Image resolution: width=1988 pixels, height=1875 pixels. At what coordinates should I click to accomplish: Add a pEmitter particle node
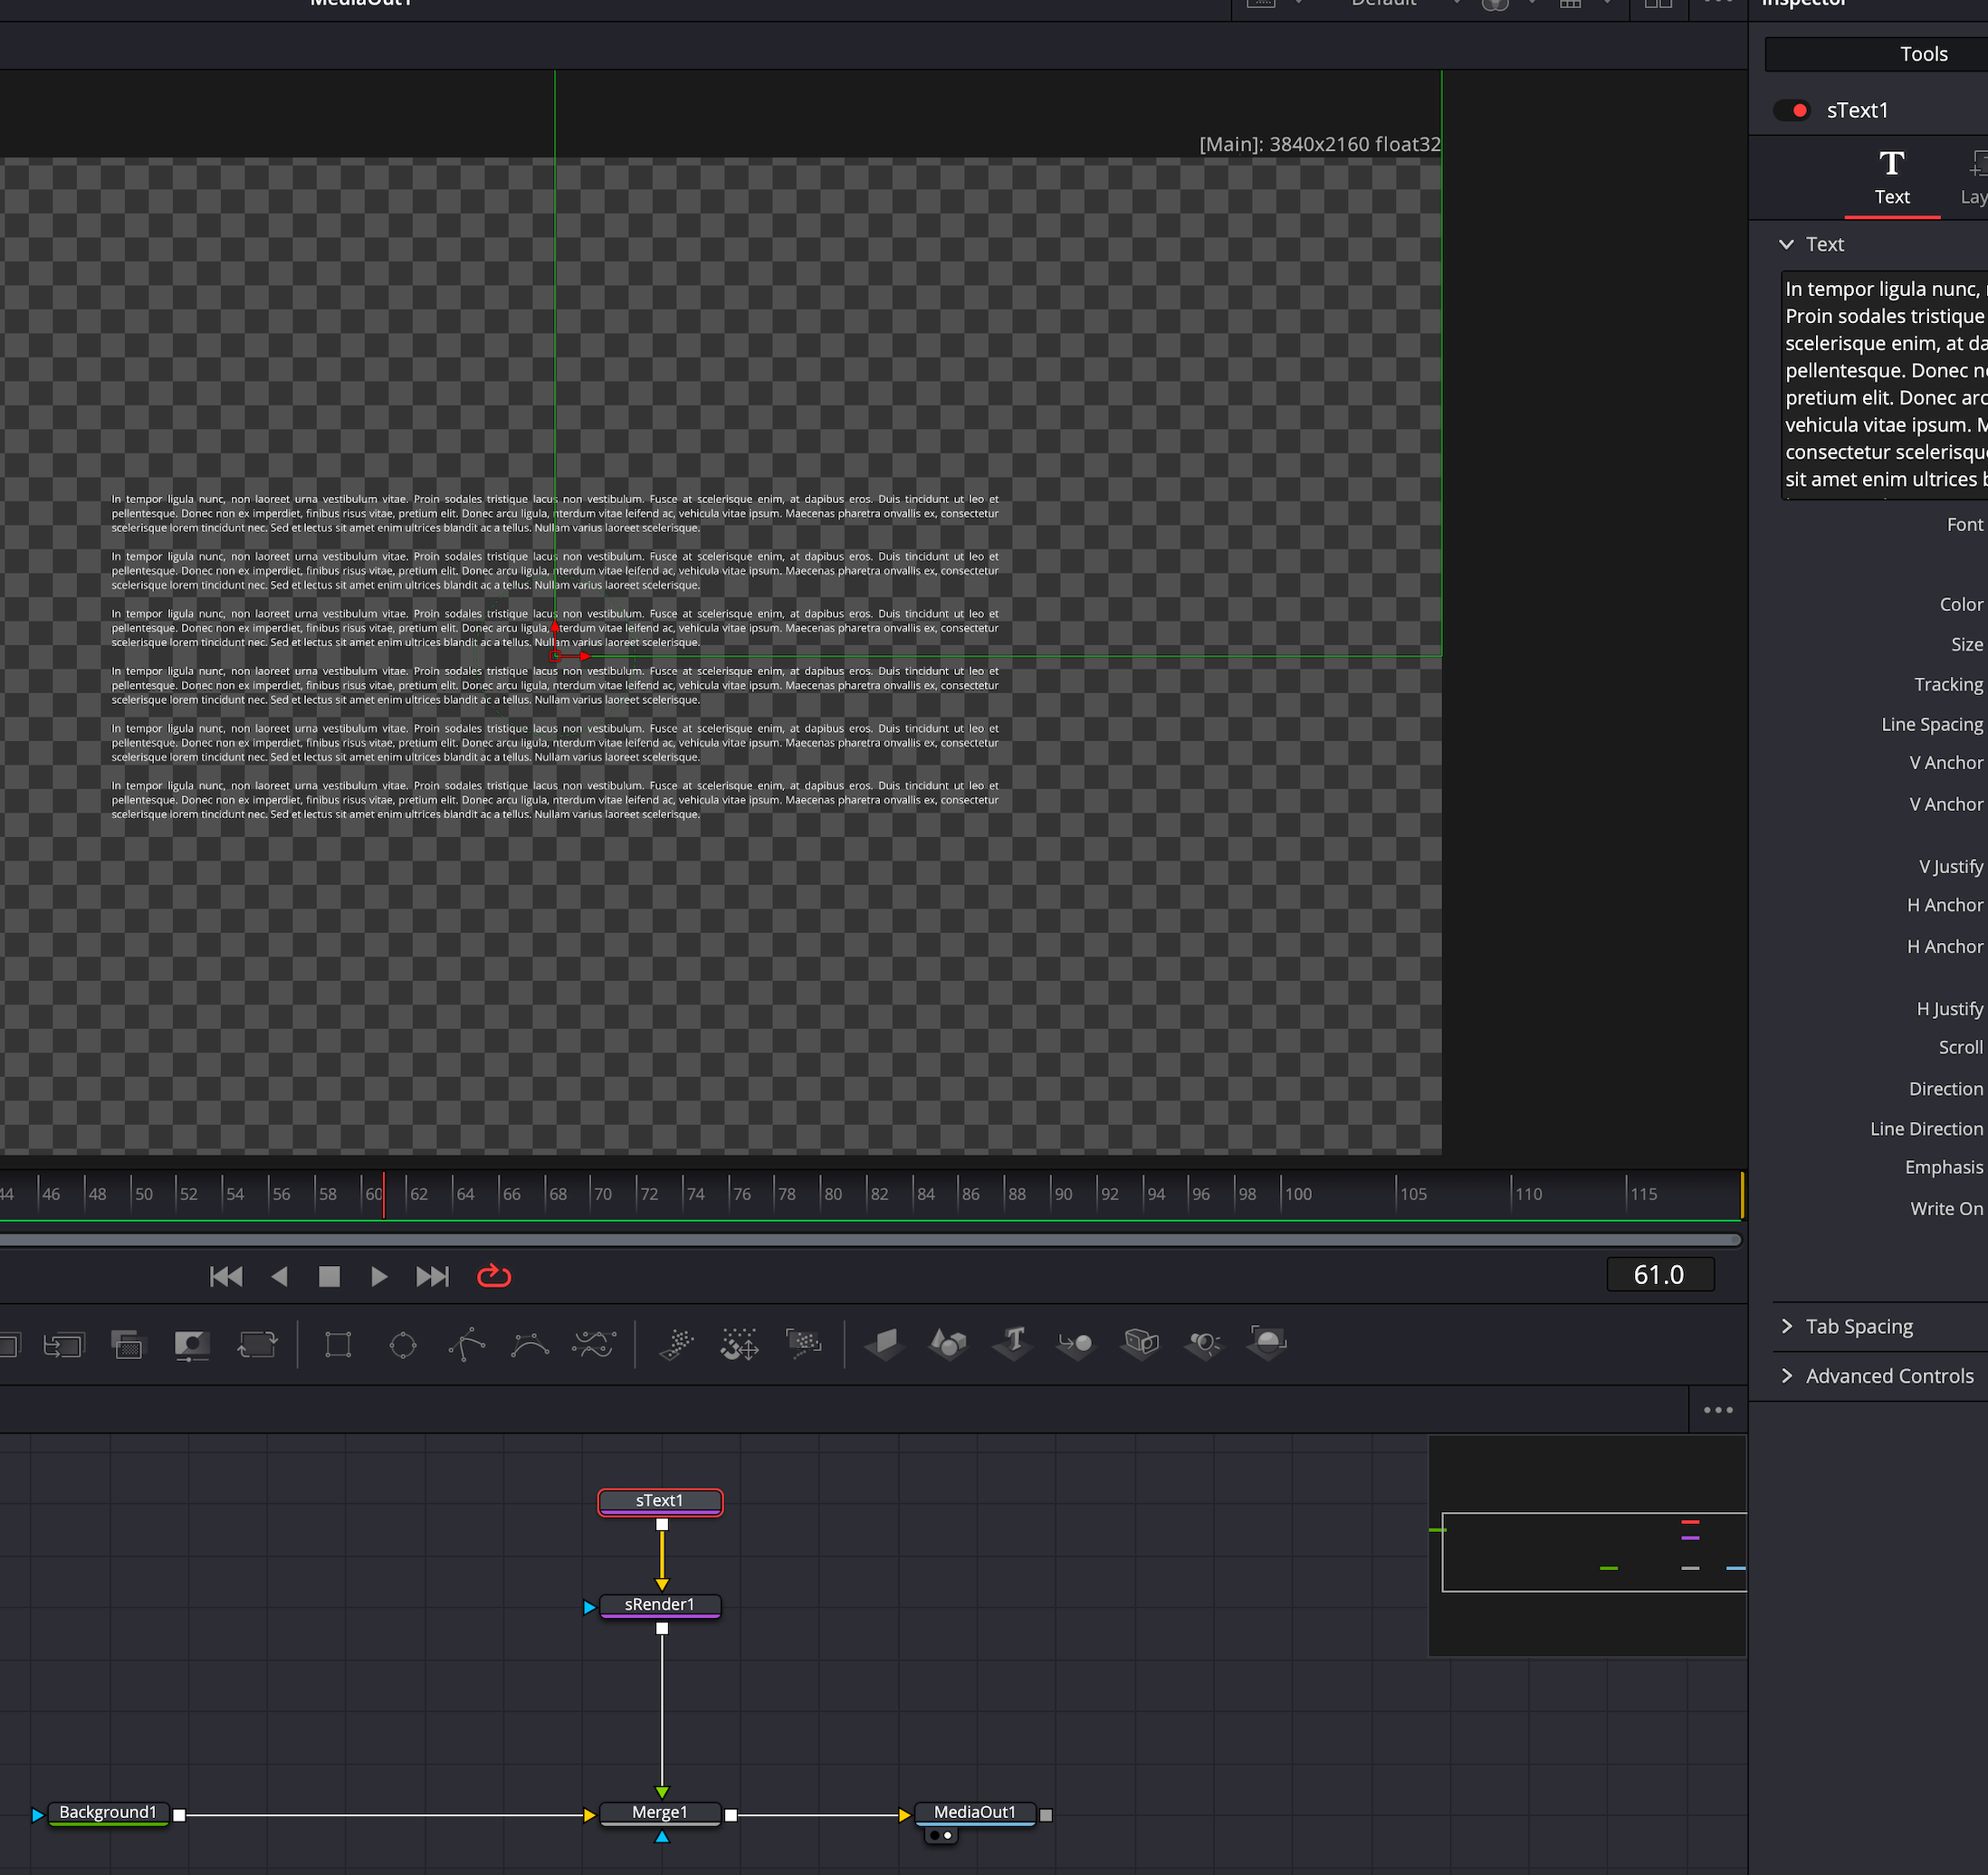677,1346
